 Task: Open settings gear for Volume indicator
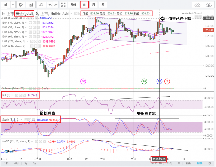click(34, 88)
